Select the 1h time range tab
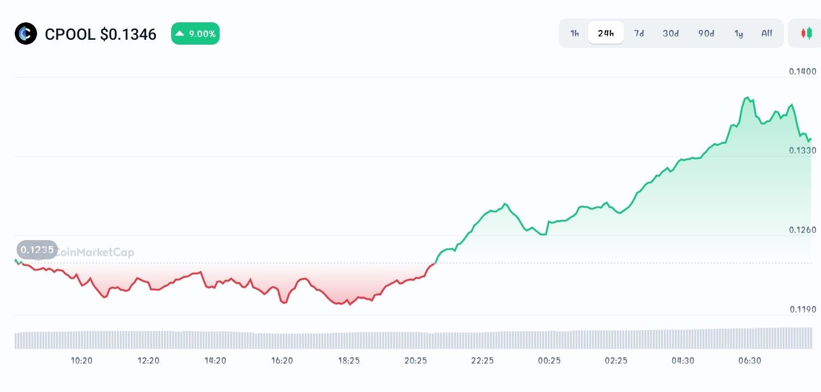 575,33
